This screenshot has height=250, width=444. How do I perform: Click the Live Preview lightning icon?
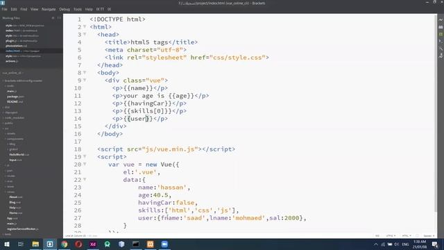(441, 20)
